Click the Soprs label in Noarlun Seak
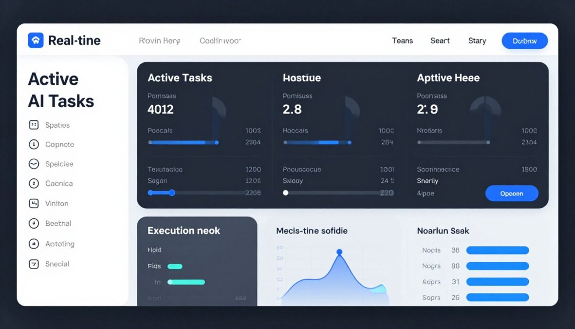This screenshot has height=329, width=575. coord(431,297)
